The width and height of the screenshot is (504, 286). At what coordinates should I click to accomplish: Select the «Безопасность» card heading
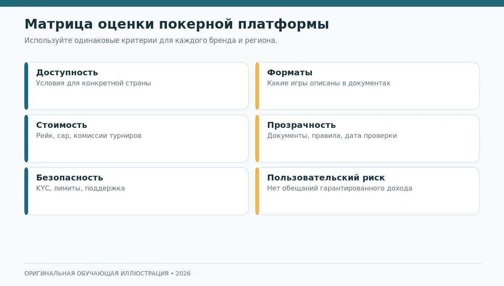click(70, 178)
